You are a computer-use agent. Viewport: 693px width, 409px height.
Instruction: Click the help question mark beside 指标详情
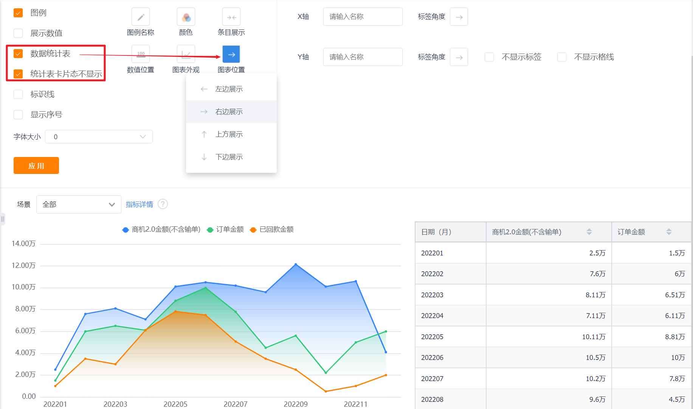click(x=163, y=204)
